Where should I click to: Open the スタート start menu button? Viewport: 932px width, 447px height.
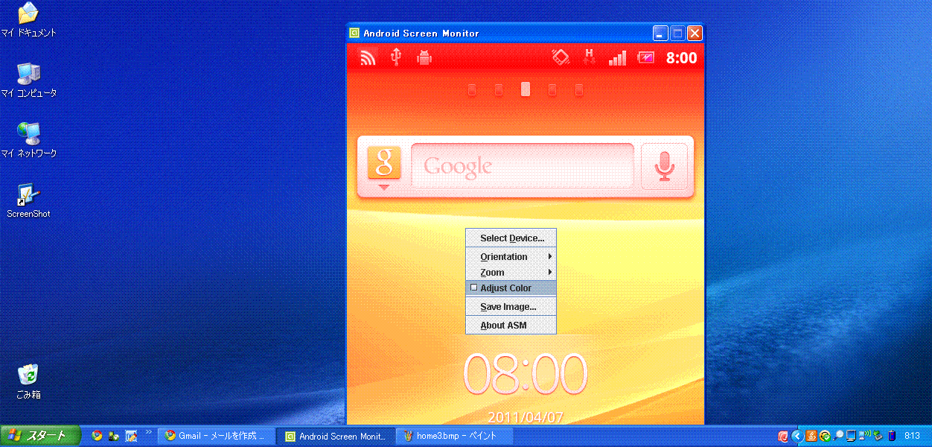pyautogui.click(x=39, y=436)
